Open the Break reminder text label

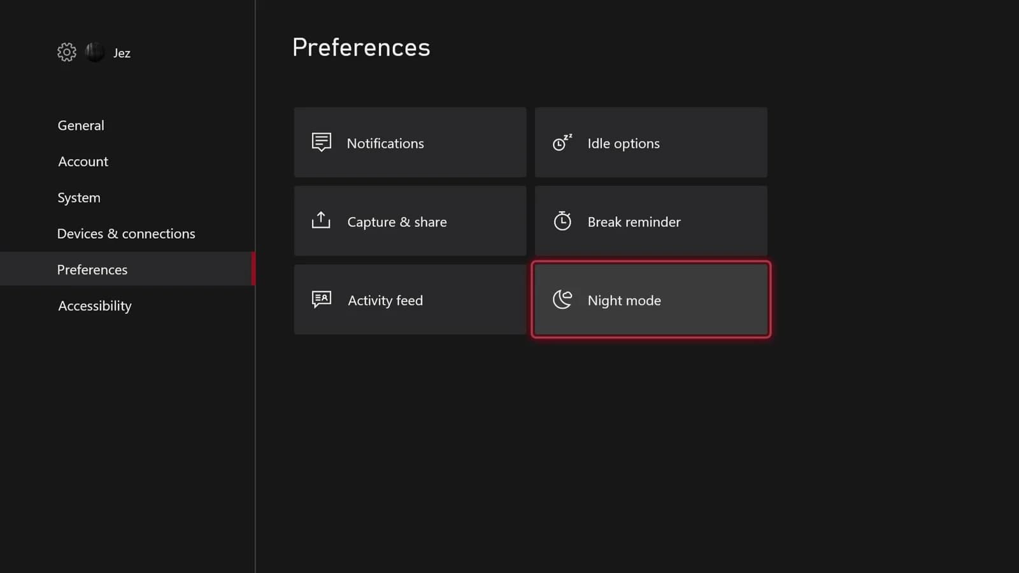click(634, 222)
